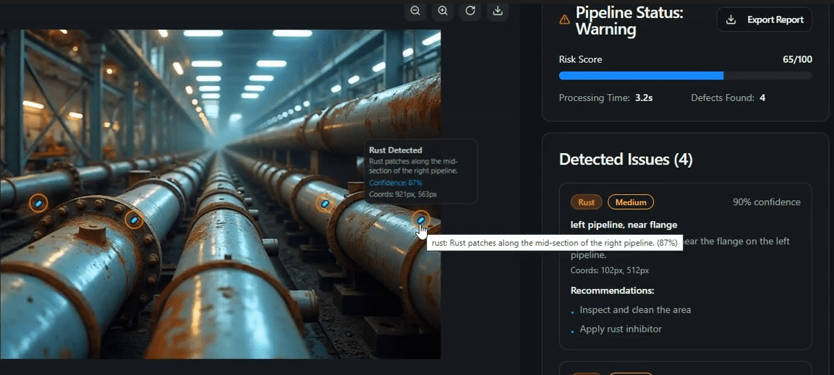Click the warning triangle beside Pipeline Status
The image size is (834, 375).
[564, 20]
